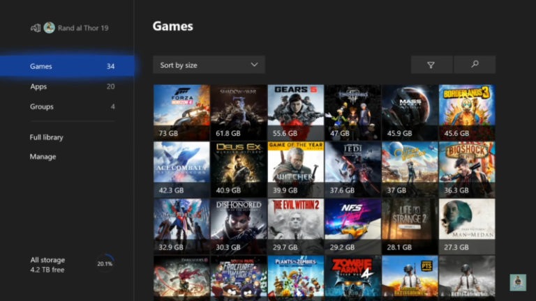Open the Kingdom Hearts 47 GB tile
The image size is (536, 301).
click(352, 113)
